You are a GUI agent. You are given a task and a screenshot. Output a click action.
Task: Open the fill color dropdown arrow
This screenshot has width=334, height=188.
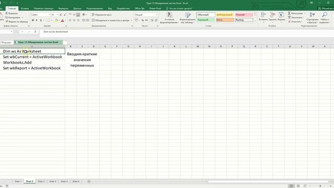point(59,20)
